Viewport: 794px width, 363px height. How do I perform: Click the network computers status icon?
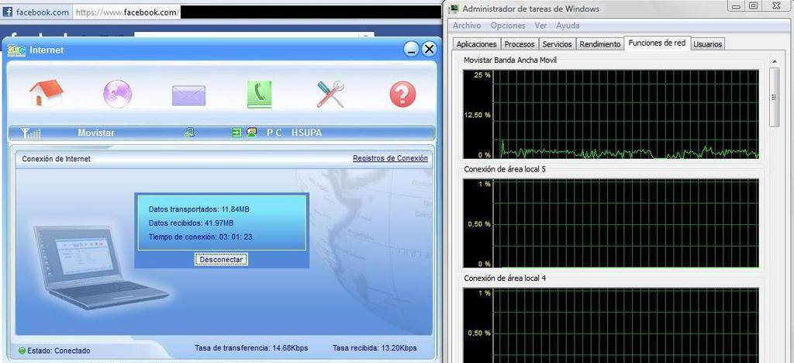click(189, 133)
